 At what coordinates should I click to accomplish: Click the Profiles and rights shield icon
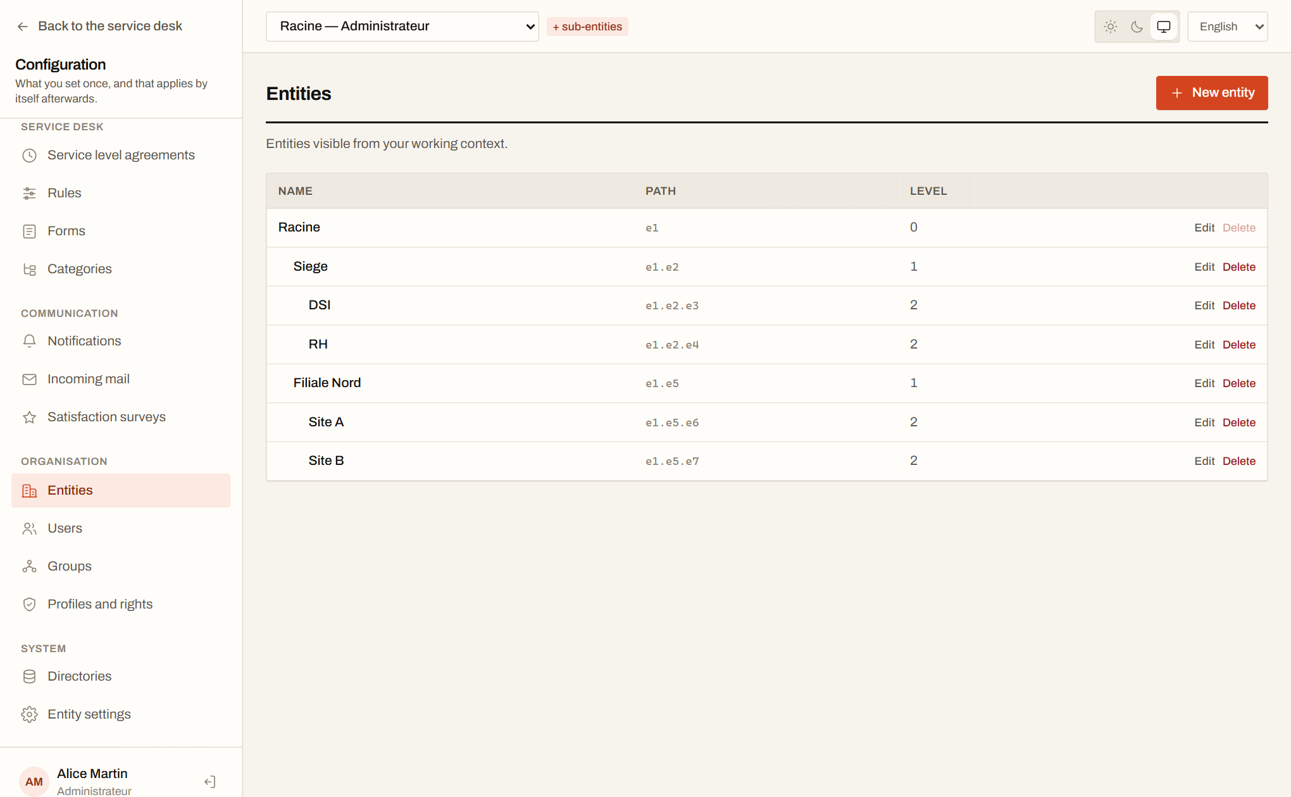(29, 605)
